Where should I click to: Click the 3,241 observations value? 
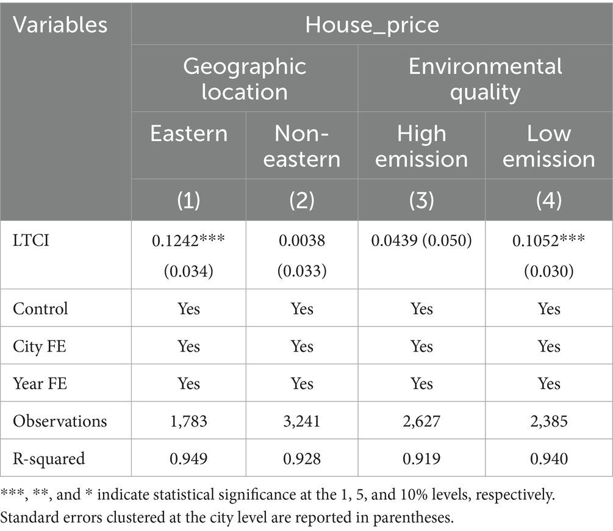coord(302,421)
